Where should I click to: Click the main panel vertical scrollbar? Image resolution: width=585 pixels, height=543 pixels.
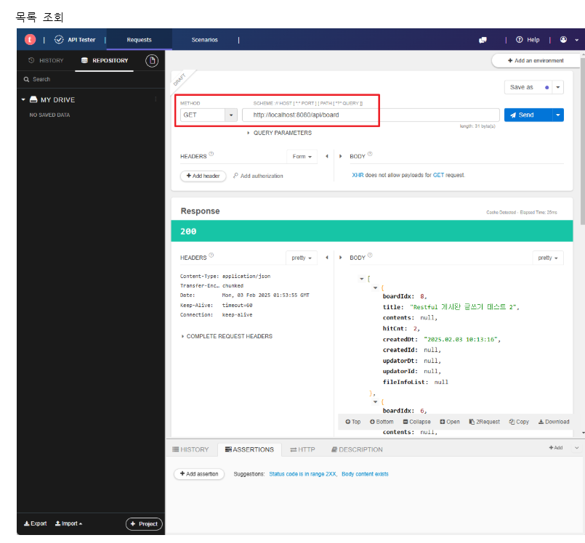click(x=582, y=140)
